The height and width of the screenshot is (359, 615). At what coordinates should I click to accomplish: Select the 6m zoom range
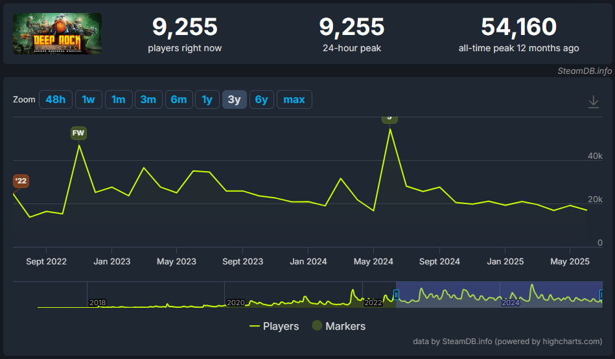[x=179, y=100]
